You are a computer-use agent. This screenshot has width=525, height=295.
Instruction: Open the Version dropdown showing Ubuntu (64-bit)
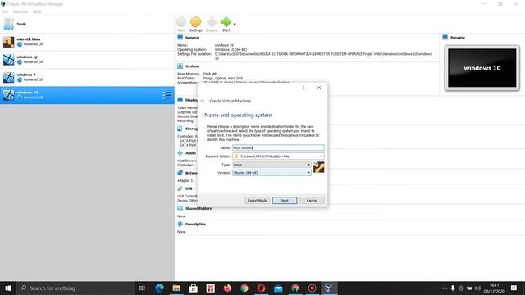pos(272,173)
